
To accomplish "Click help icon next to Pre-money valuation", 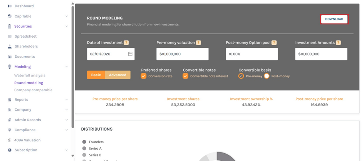I will (x=198, y=43).
